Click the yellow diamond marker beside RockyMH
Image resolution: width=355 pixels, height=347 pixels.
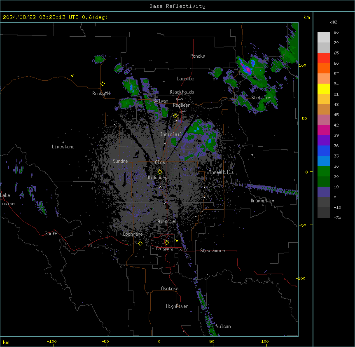coord(103,84)
